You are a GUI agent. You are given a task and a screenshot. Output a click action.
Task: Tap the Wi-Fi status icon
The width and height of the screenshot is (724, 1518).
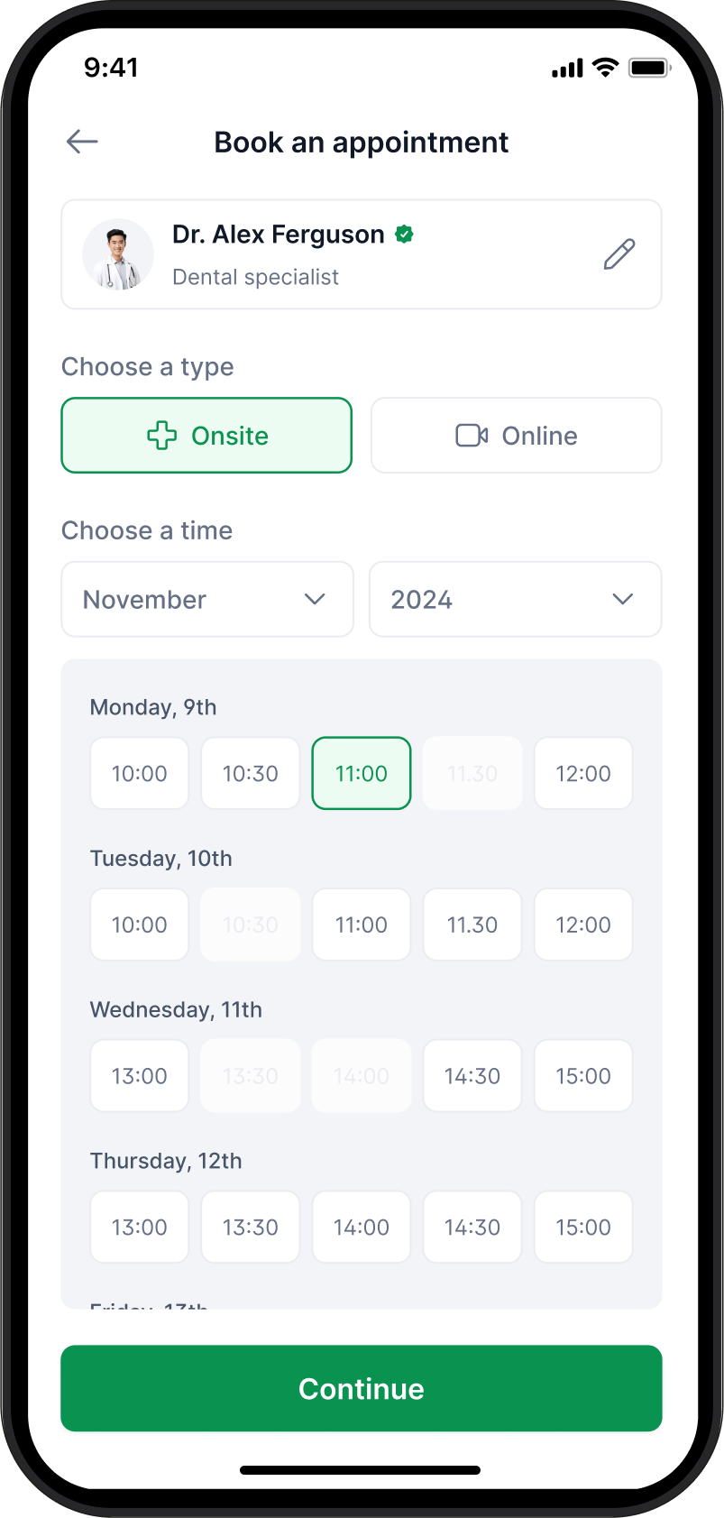(605, 68)
